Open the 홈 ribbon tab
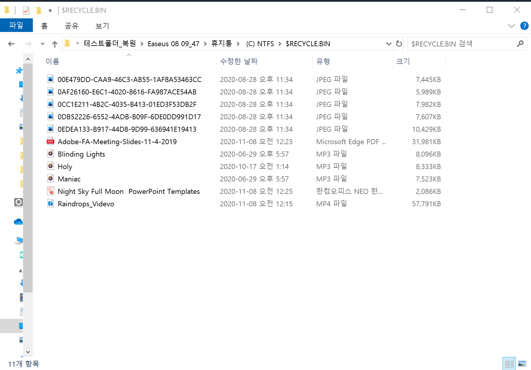Screen dimensions: 531x370 click(44, 26)
